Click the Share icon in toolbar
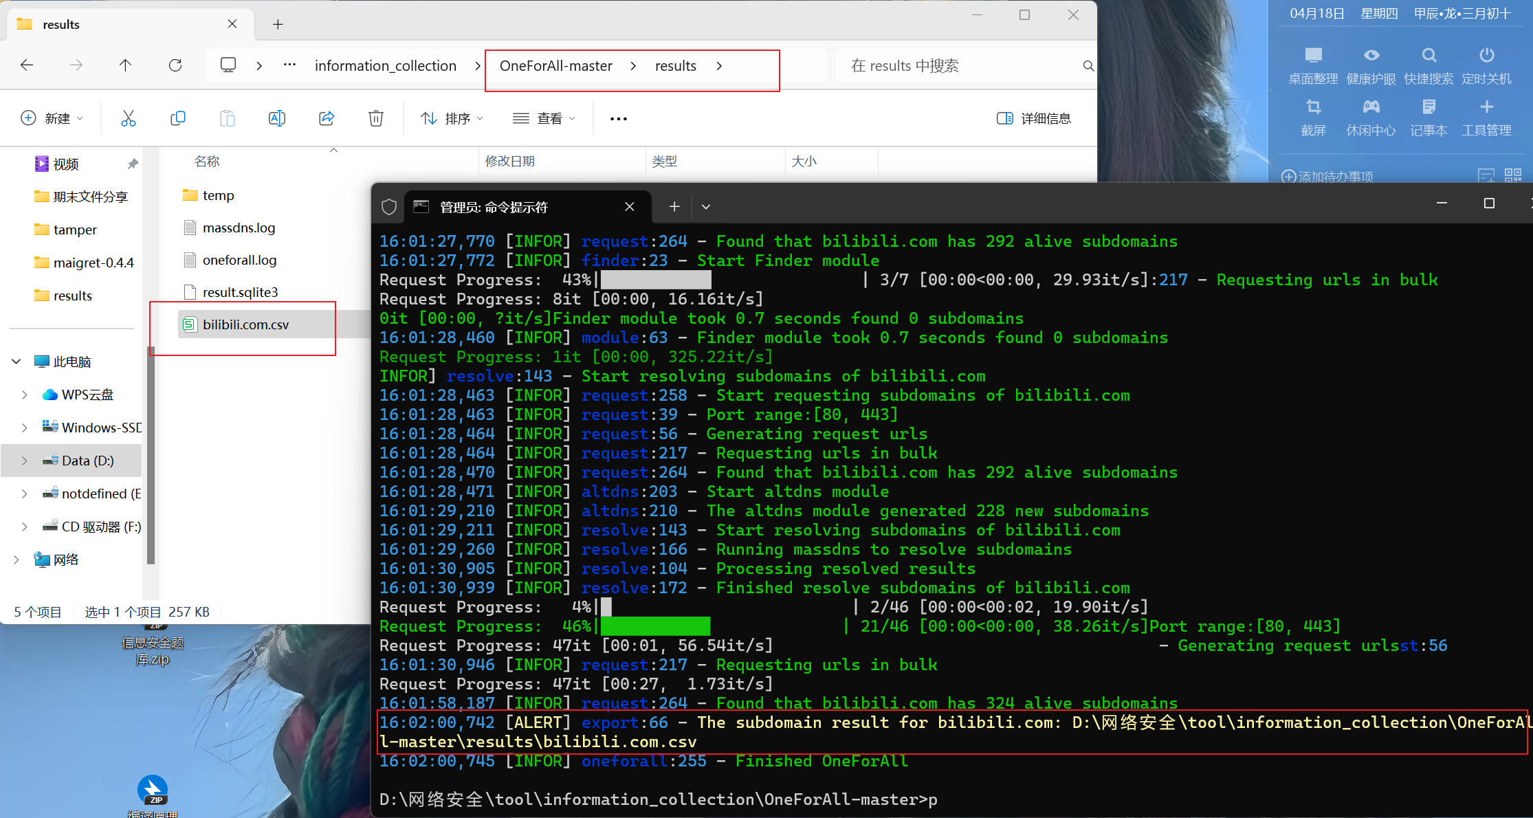The width and height of the screenshot is (1533, 818). pyautogui.click(x=327, y=118)
